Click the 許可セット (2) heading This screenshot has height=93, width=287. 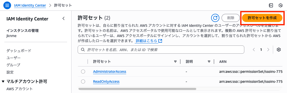(94, 18)
